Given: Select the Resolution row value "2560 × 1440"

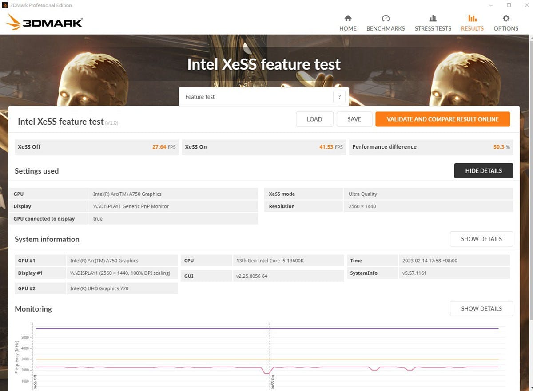Looking at the screenshot, I should point(362,206).
